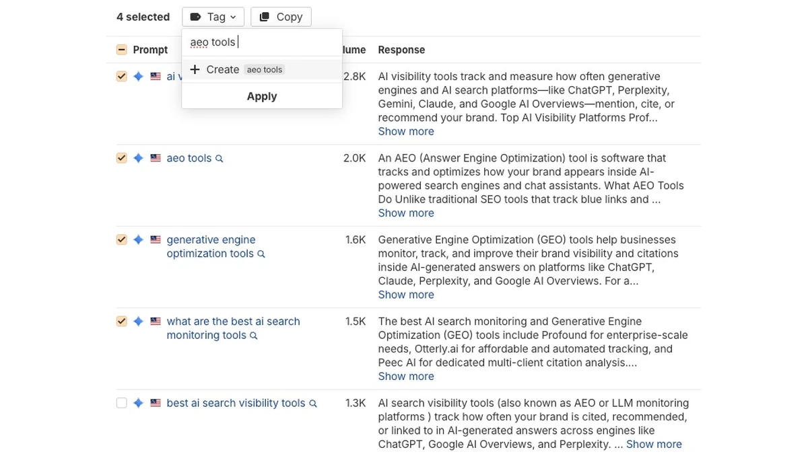Viewport: 808px width, 454px height.
Task: Toggle the select-all checkbox in Prompt header
Action: pyautogui.click(x=121, y=50)
